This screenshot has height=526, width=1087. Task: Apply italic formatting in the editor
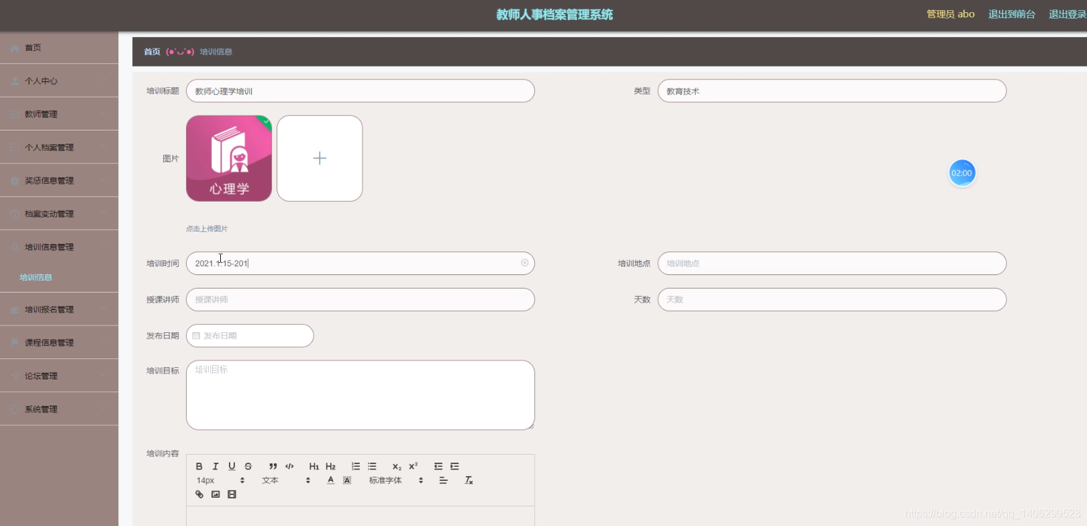pyautogui.click(x=216, y=466)
